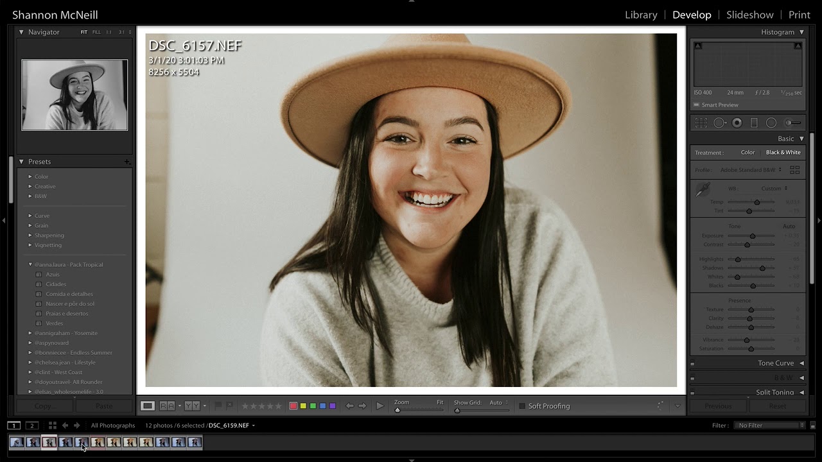Go to next photo arrow in toolbar
The width and height of the screenshot is (822, 462).
(x=362, y=406)
